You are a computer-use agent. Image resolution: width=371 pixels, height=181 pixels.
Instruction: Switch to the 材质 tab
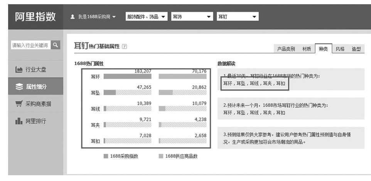307,49
